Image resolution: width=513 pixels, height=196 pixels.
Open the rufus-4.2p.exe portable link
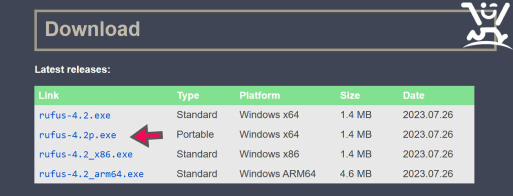point(78,135)
